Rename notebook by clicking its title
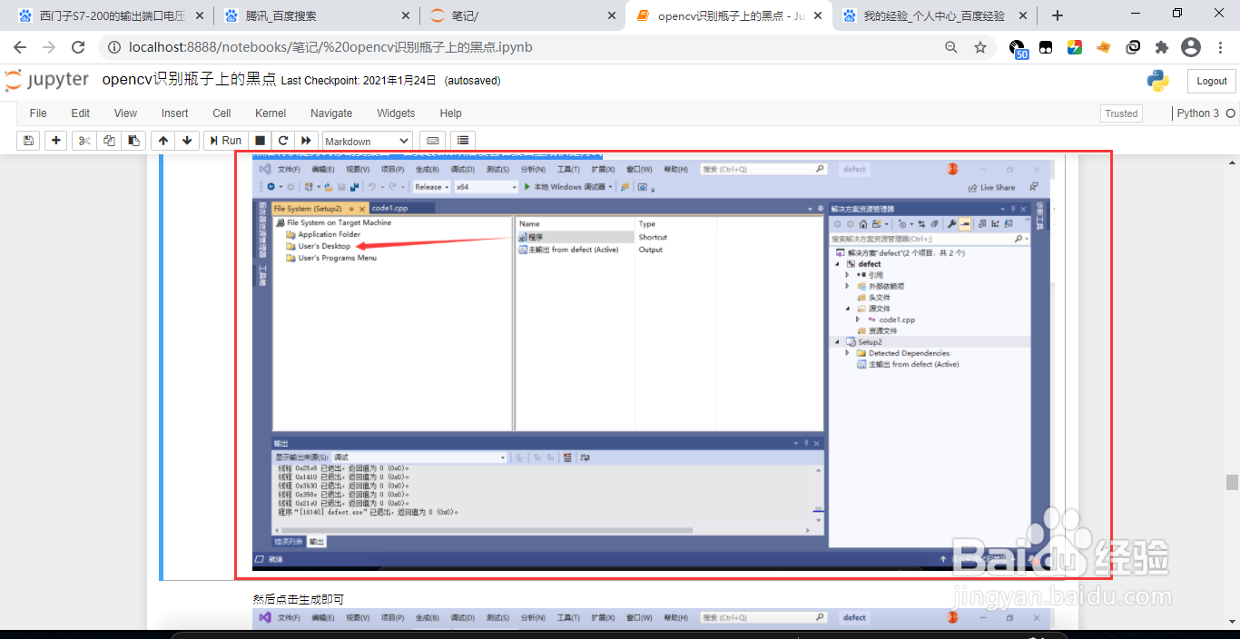Image resolution: width=1240 pixels, height=639 pixels. [x=189, y=80]
